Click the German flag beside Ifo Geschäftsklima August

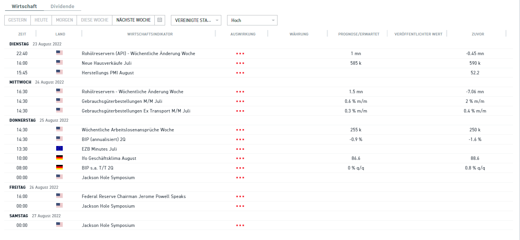click(59, 158)
